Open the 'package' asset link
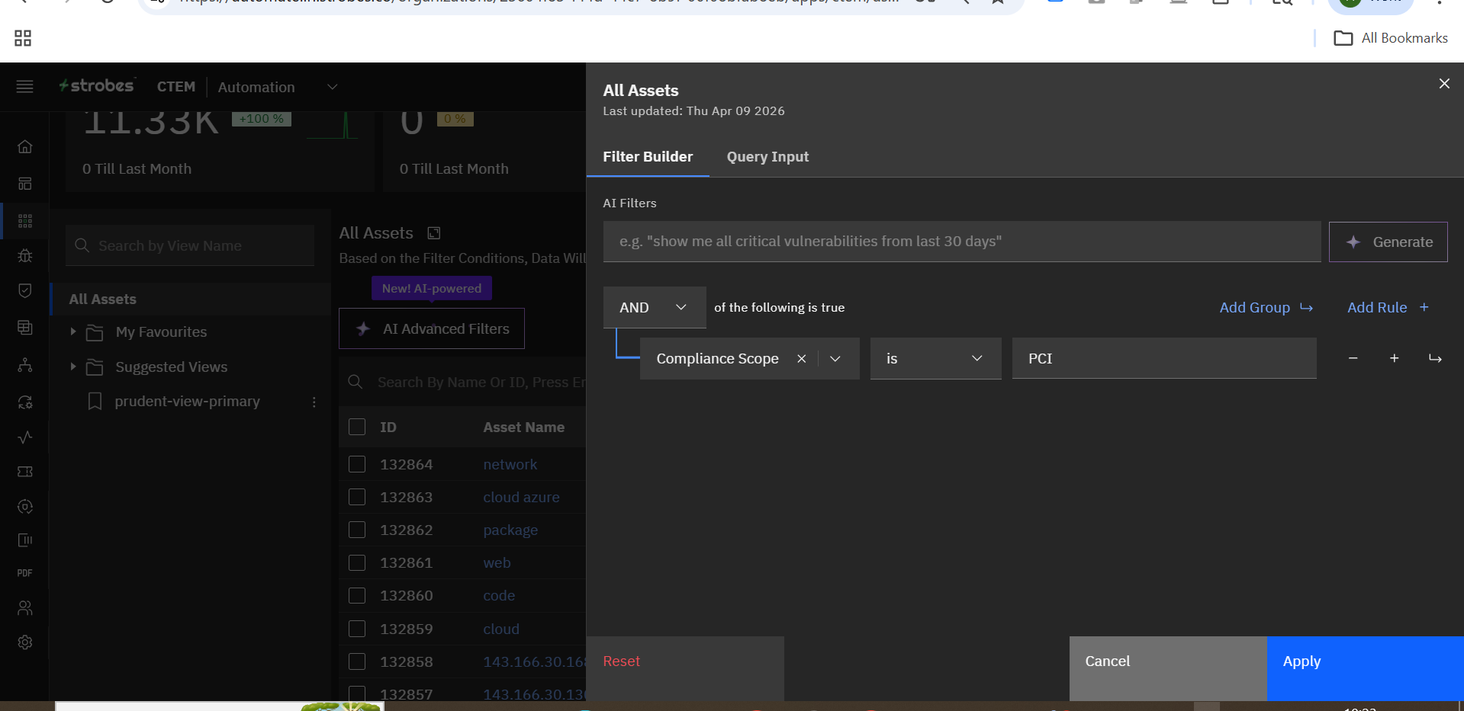 pyautogui.click(x=510, y=530)
